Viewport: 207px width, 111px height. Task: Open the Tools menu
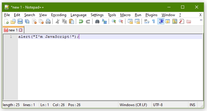[112, 15]
